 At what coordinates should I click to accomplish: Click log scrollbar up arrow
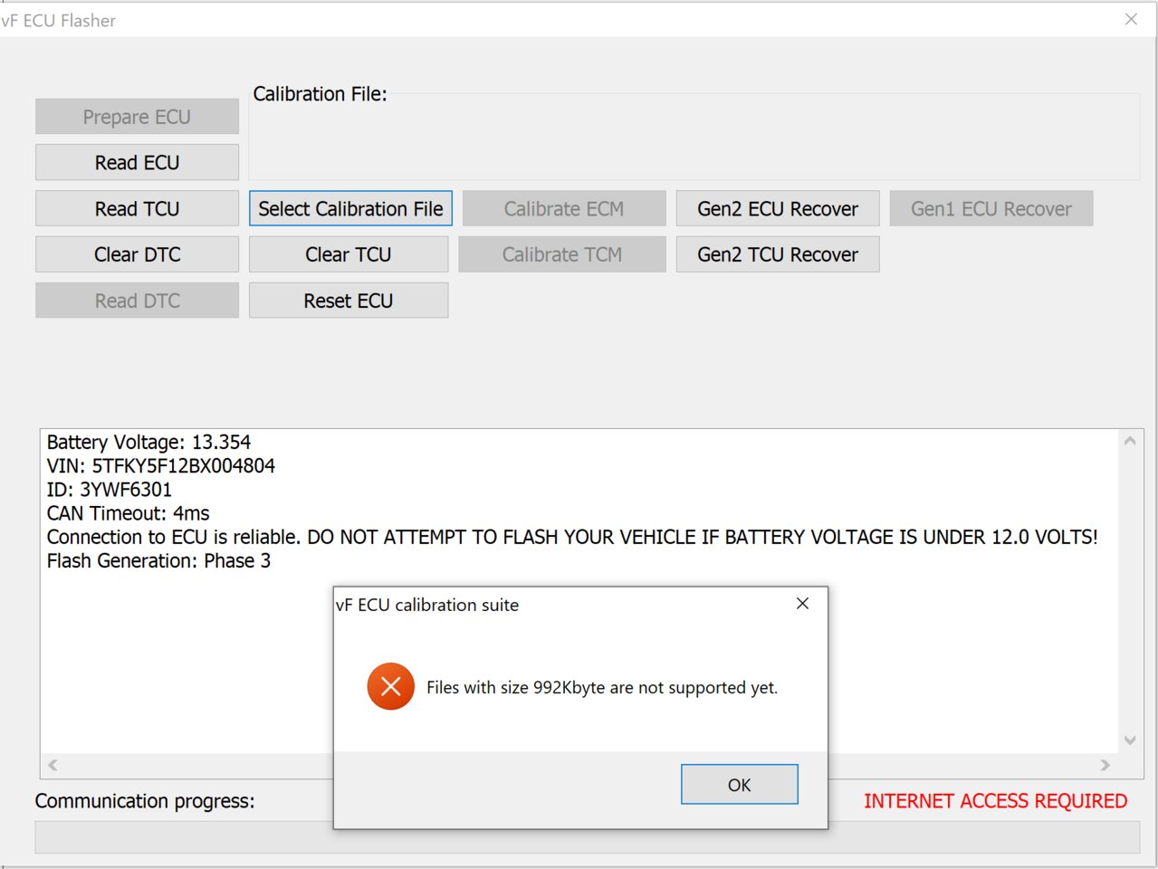pos(1129,442)
